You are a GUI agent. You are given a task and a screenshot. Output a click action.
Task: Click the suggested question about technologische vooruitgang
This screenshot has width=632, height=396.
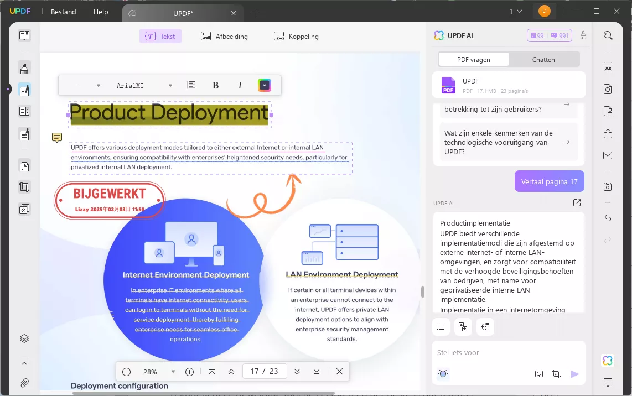(509, 142)
